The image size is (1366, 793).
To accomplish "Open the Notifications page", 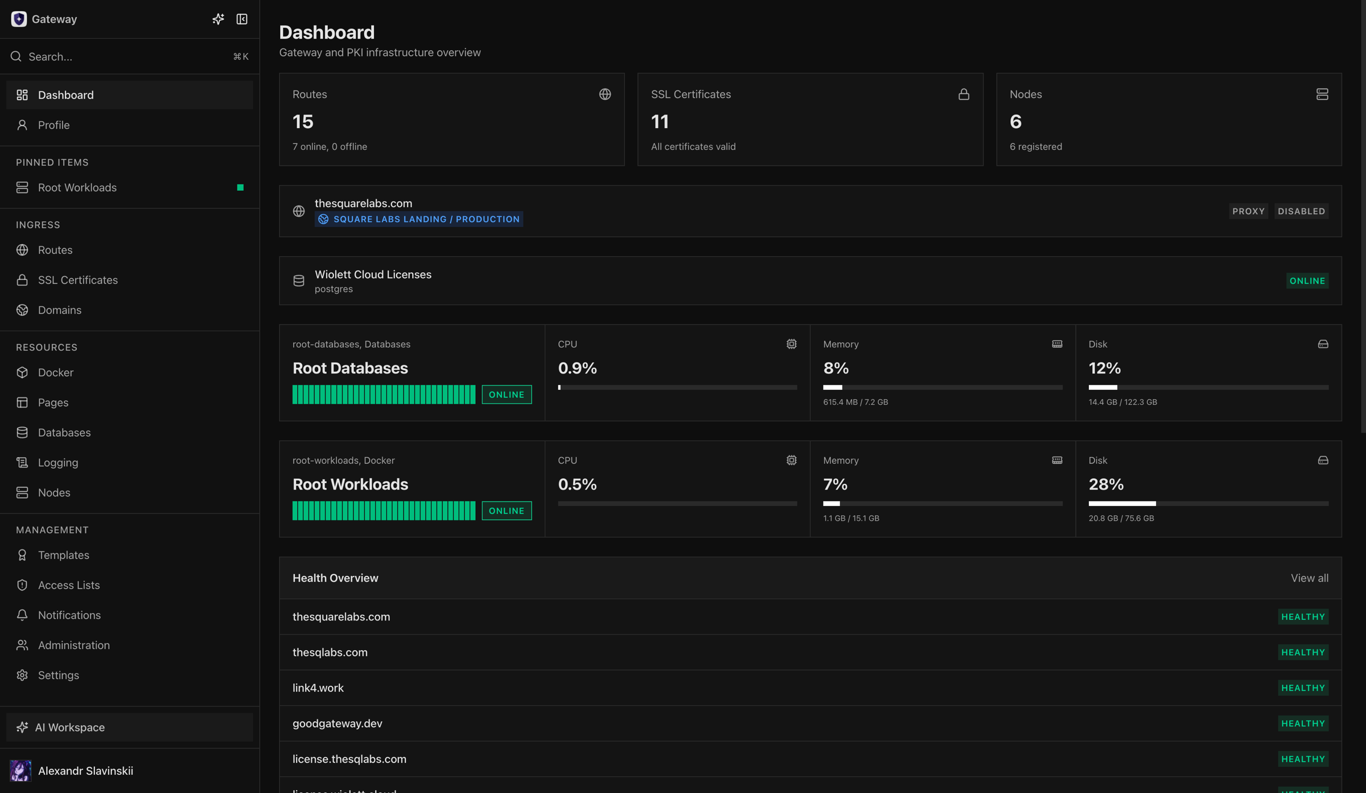I will (130, 615).
